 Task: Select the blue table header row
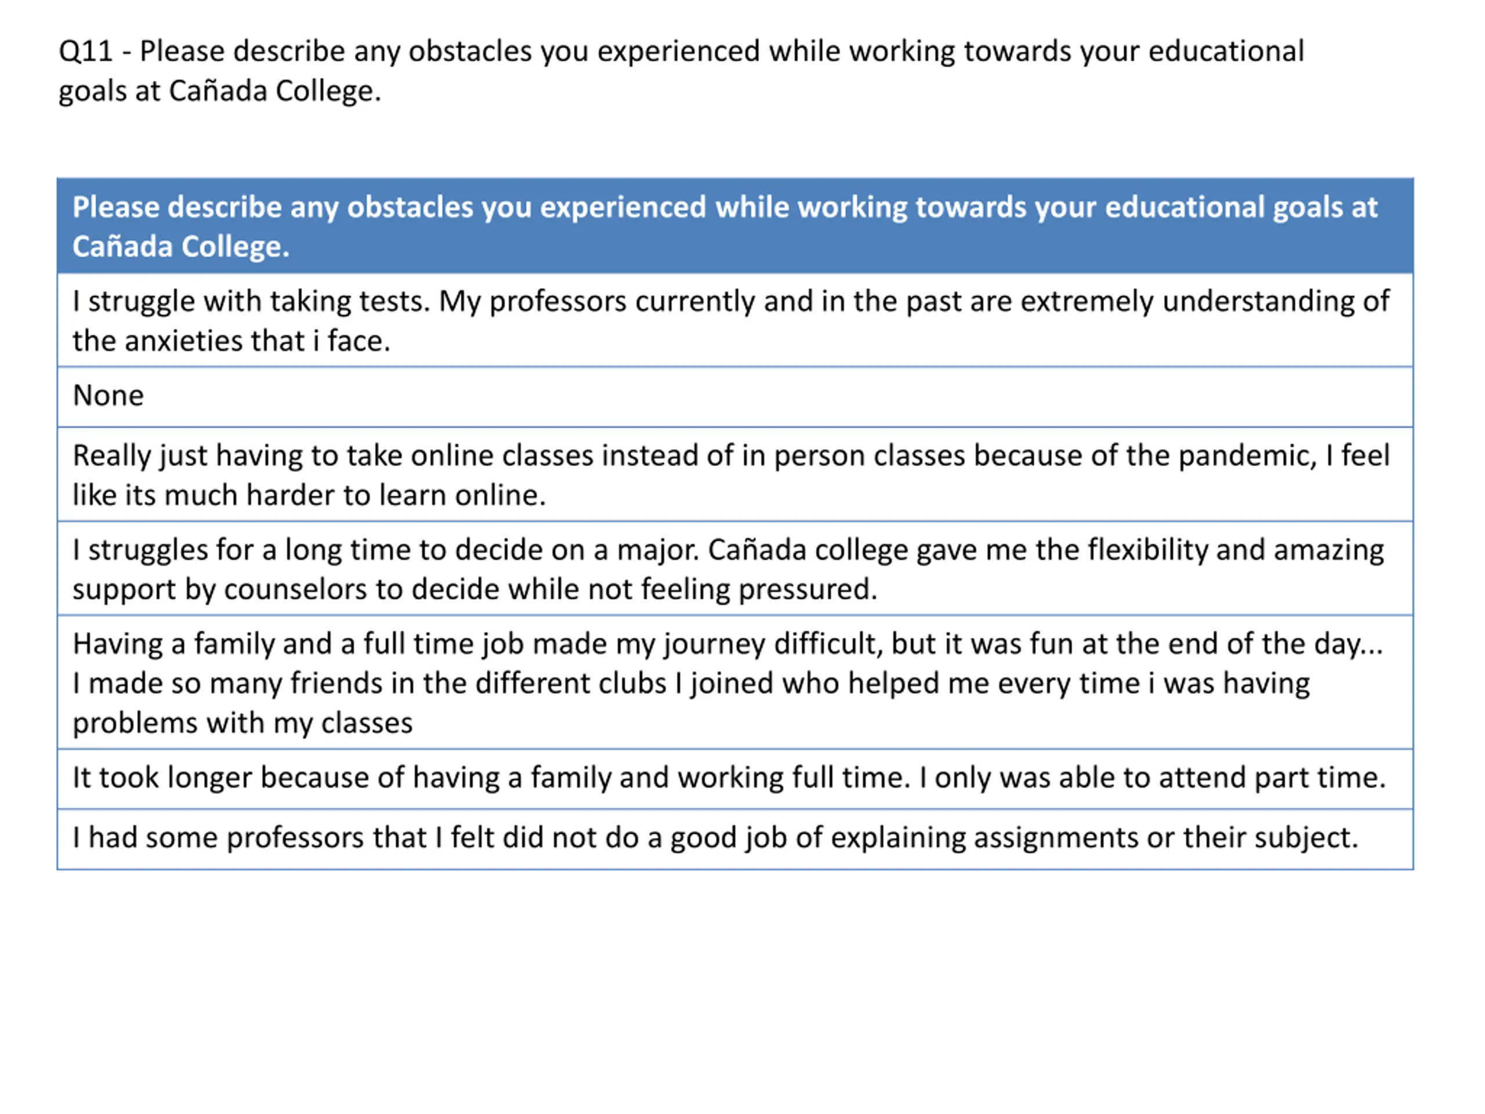[735, 226]
